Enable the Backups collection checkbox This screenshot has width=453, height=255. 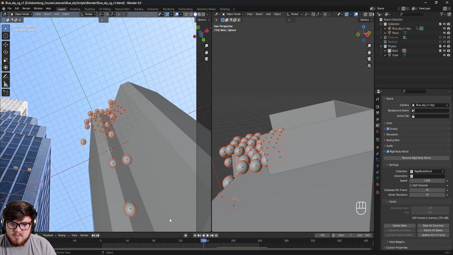click(x=440, y=42)
